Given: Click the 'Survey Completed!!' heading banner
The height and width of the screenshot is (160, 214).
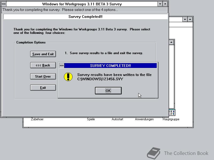Looking at the screenshot, I should (x=85, y=17).
